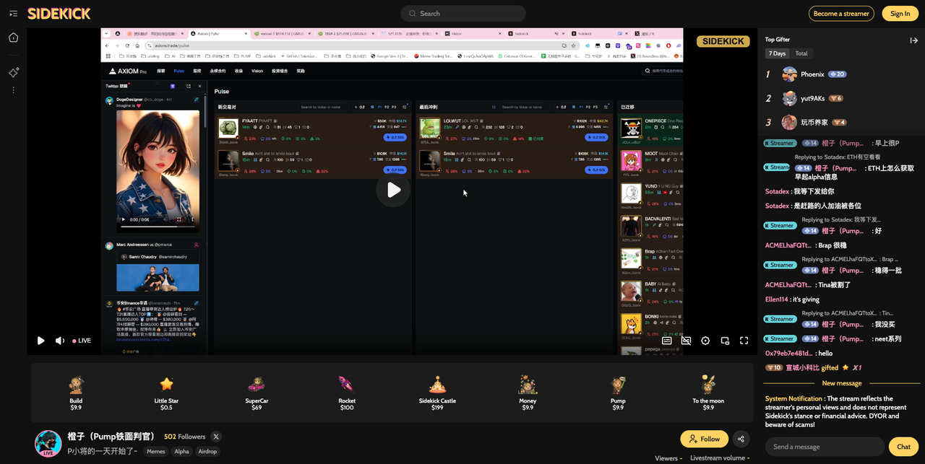Collapse the Top Gifter chat panel arrow
This screenshot has width=925, height=464.
point(913,40)
